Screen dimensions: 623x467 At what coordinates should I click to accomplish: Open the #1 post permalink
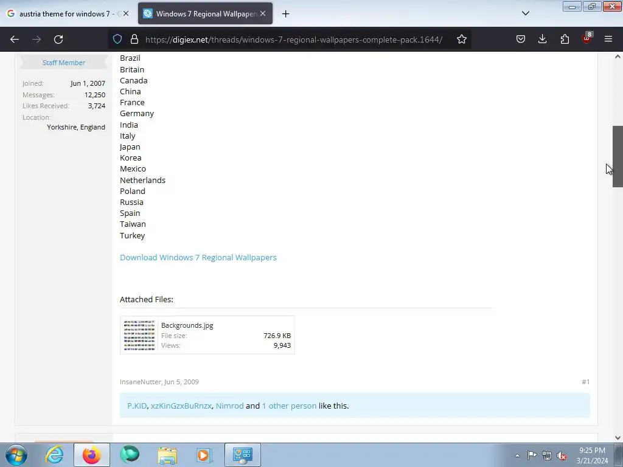[586, 382]
